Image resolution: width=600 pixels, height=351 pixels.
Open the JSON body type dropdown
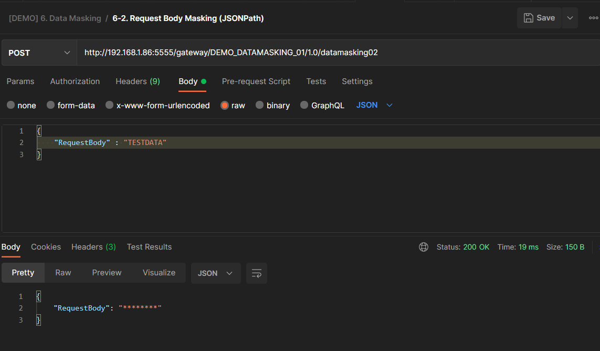tap(374, 105)
